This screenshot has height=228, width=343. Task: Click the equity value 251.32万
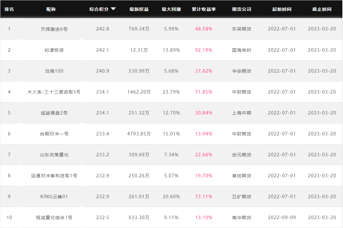(x=139, y=113)
